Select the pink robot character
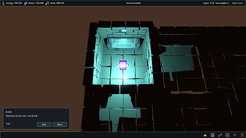Screen dimensions: 246x138 point(123,65)
